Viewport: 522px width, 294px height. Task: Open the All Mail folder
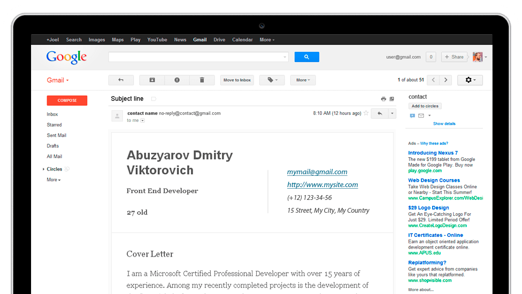coord(54,156)
